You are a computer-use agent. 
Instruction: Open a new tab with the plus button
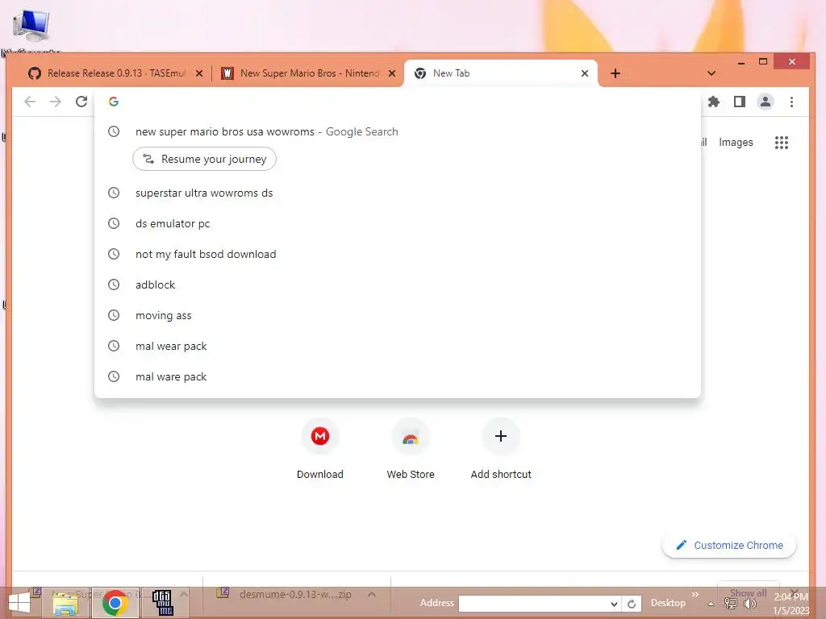click(615, 73)
